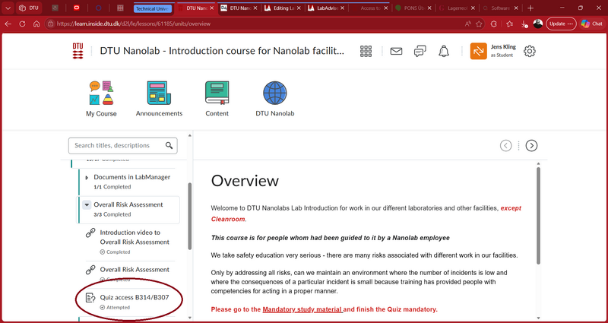This screenshot has height=323, width=608.
Task: Add page to favorites star icon
Action: (x=479, y=24)
